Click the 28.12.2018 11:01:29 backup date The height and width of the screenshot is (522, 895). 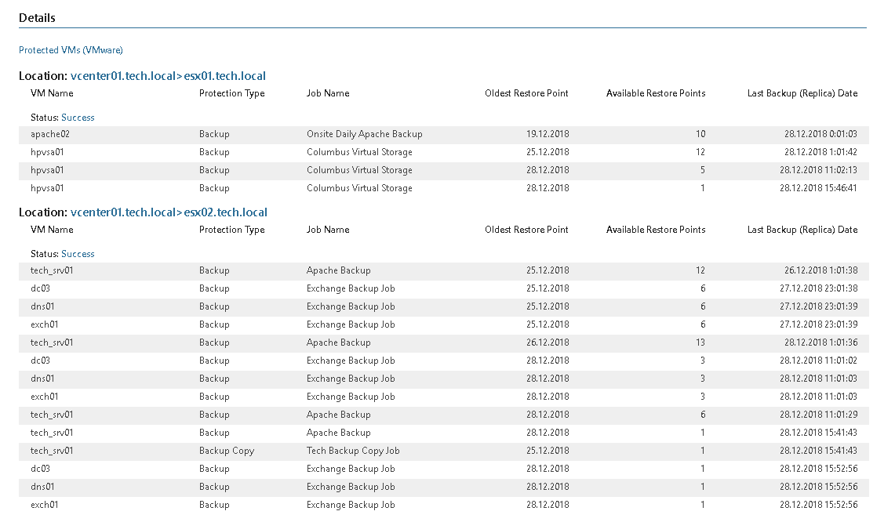click(818, 415)
